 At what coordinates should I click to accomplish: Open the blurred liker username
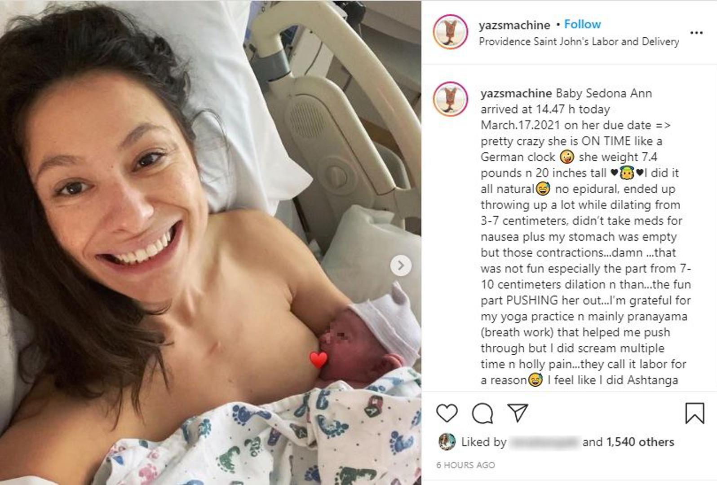(x=544, y=442)
